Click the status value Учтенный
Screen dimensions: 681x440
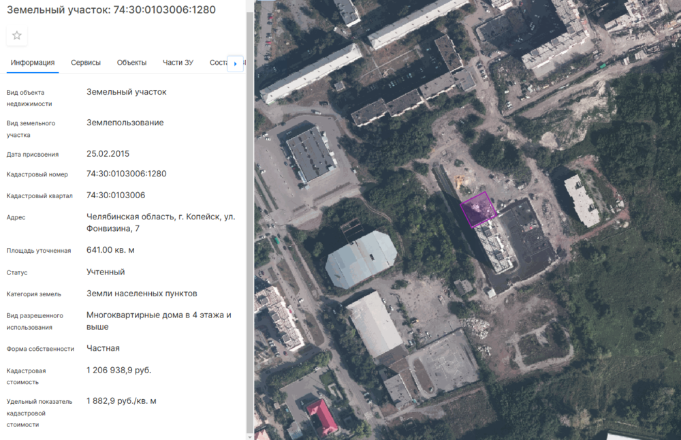click(x=106, y=272)
